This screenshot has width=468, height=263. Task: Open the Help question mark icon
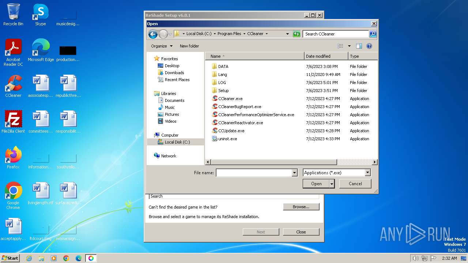[x=369, y=46]
